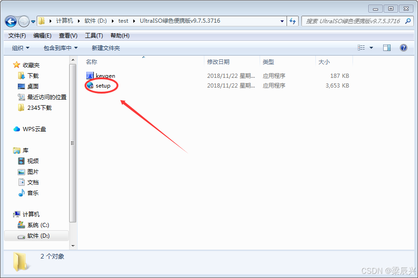Screen dimensions: 418x278
Task: Click the 桌面 desktop icon in sidebar
Action: click(x=21, y=87)
